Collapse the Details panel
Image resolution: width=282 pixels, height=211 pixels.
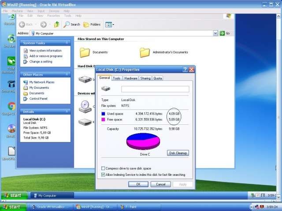coord(67,112)
